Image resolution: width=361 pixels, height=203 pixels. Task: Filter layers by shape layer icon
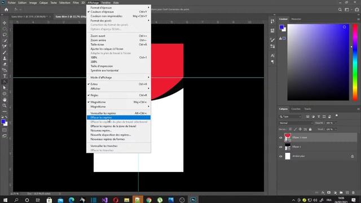pos(324,117)
